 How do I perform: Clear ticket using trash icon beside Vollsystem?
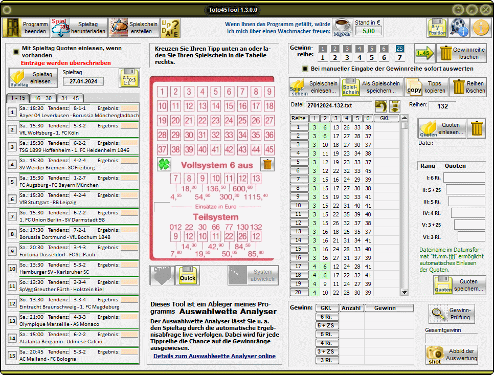pyautogui.click(x=267, y=164)
